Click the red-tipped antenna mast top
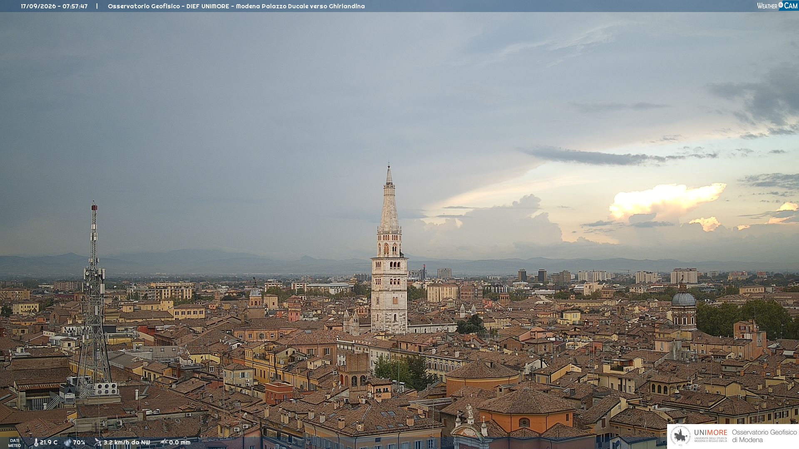 click(x=94, y=207)
